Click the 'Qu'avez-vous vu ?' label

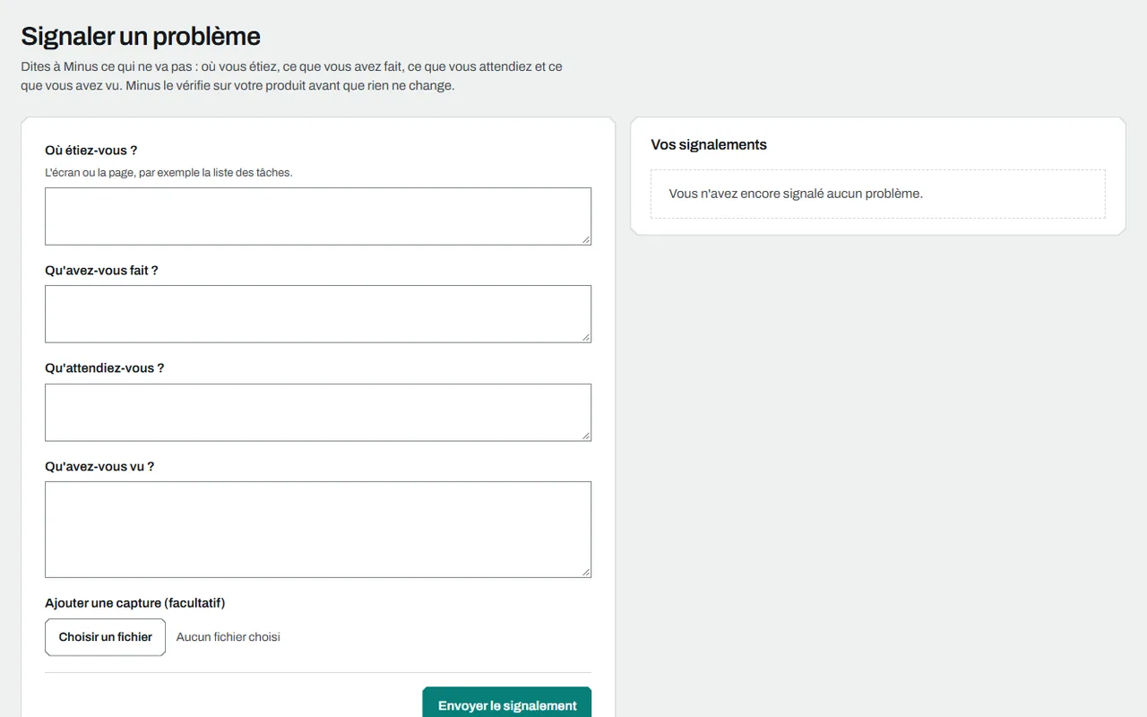point(99,467)
